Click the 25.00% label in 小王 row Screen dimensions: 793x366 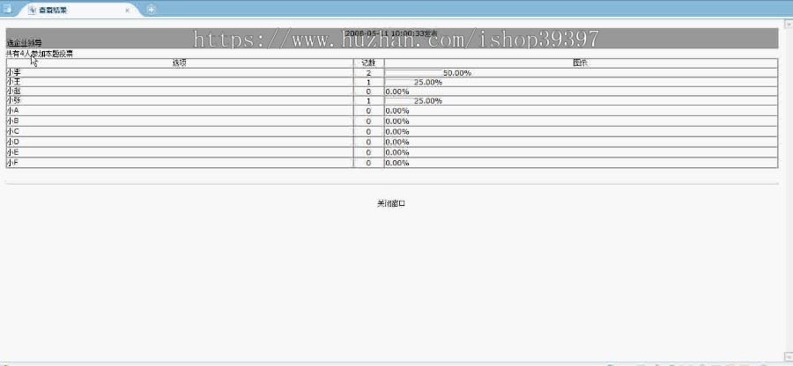click(428, 83)
